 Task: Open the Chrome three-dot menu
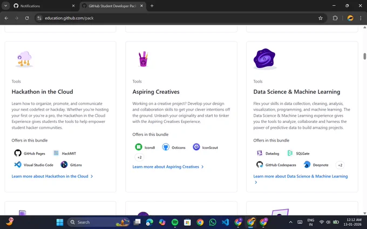tap(361, 18)
